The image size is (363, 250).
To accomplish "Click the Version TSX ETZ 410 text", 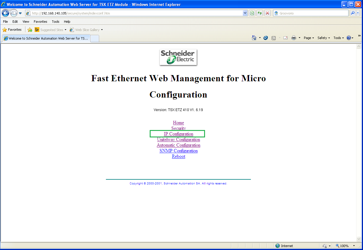I will pyautogui.click(x=178, y=110).
